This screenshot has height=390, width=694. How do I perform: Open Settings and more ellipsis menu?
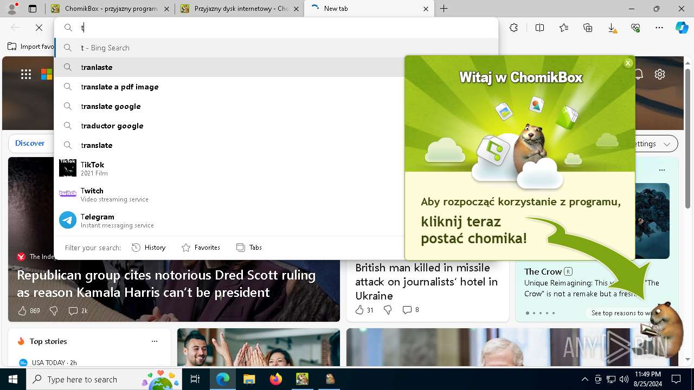coord(659,28)
